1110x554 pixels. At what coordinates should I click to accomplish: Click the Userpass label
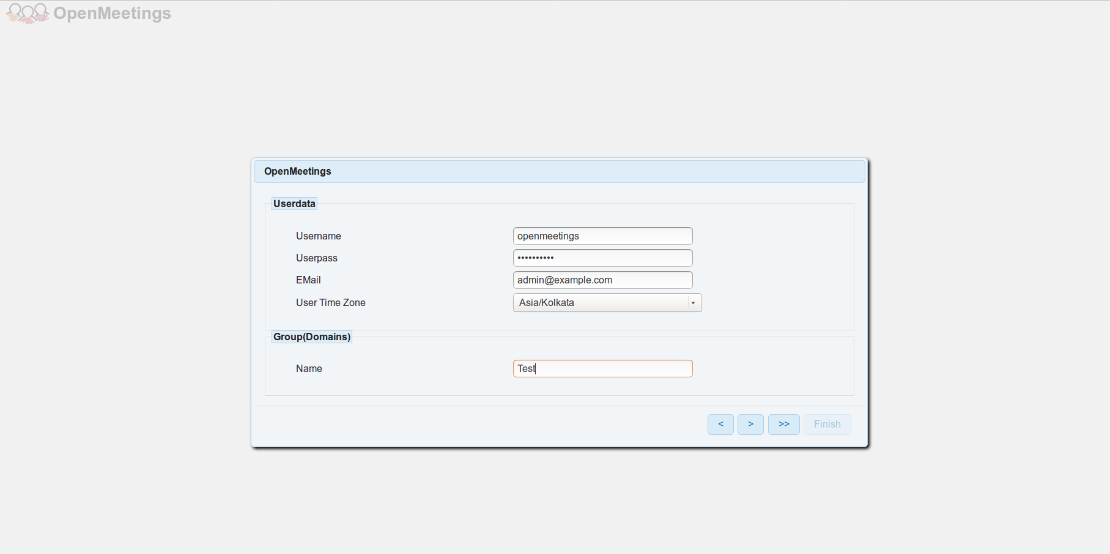coord(317,258)
